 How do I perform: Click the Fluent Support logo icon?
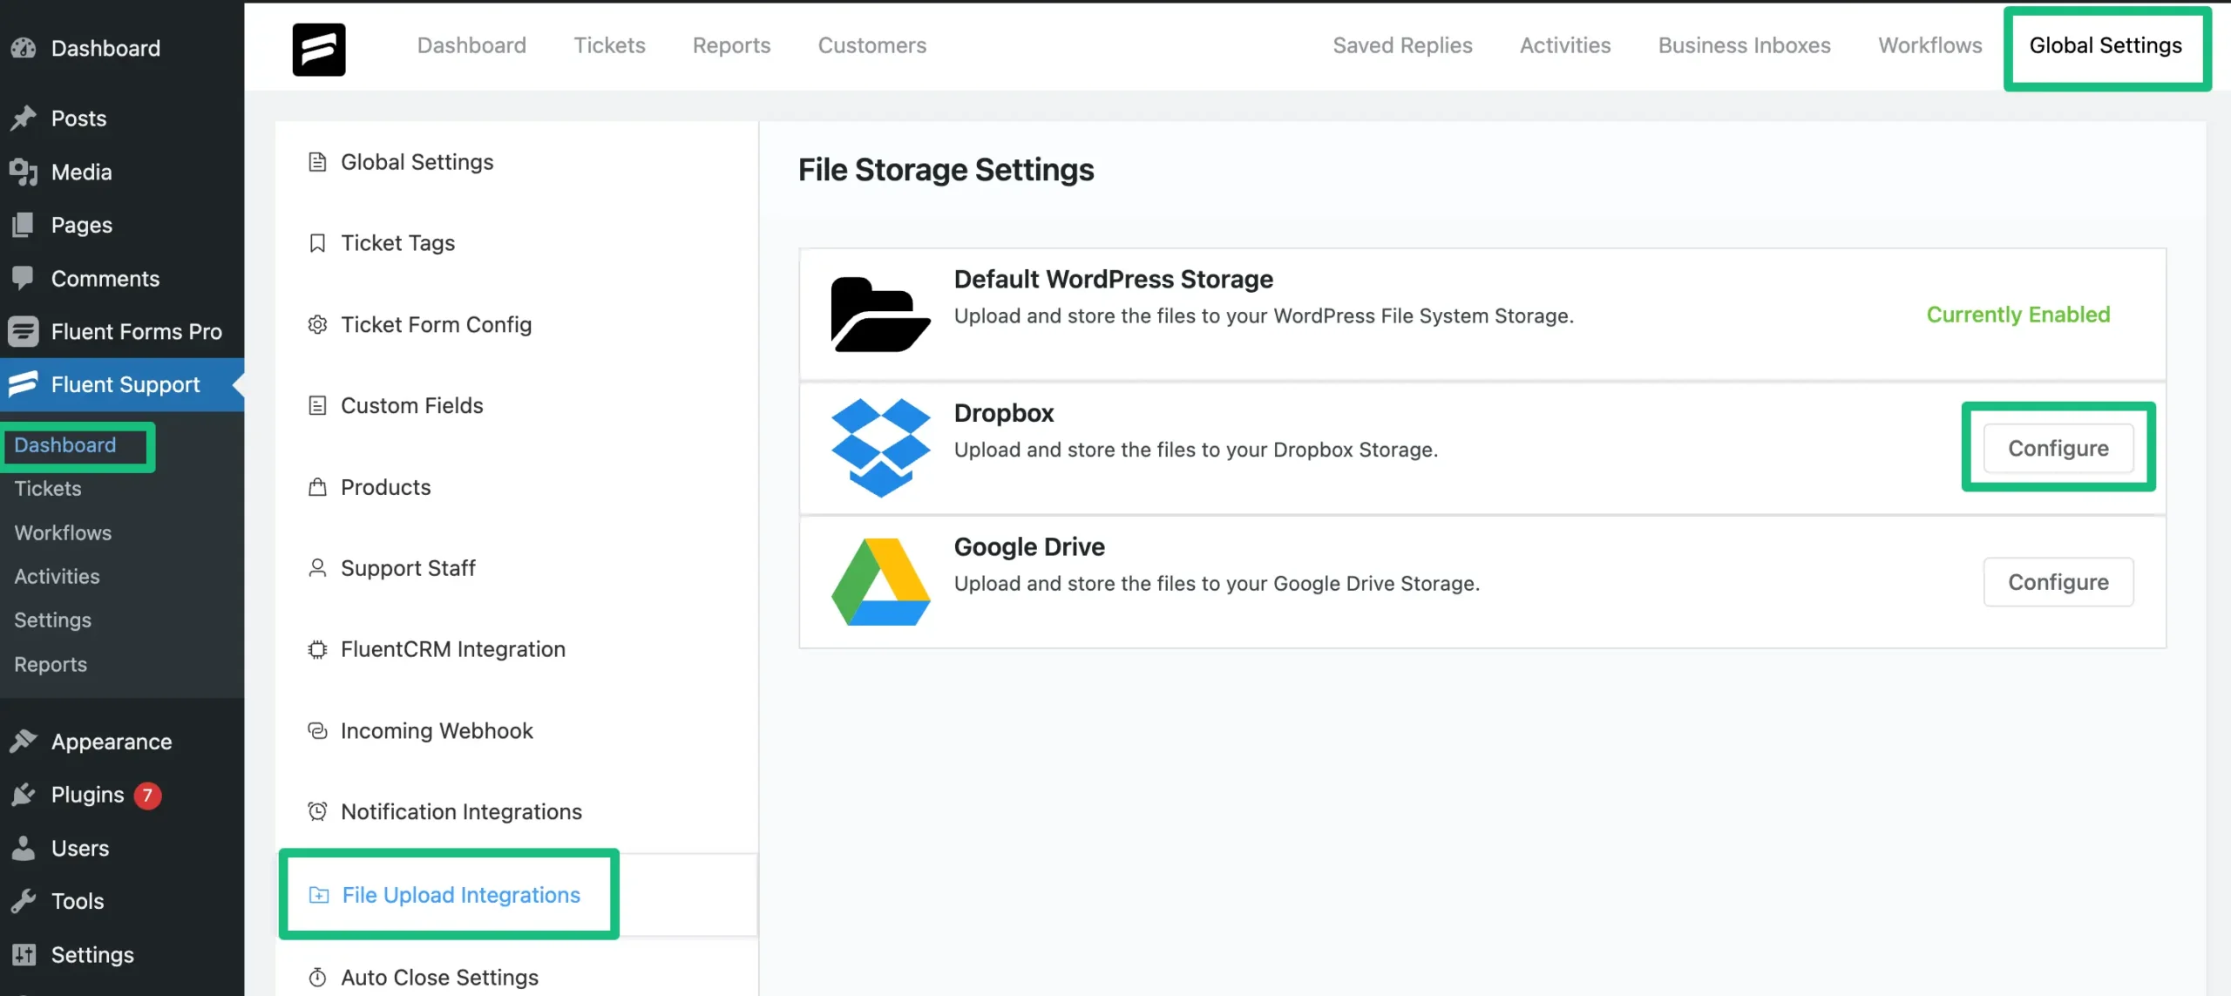coord(318,49)
